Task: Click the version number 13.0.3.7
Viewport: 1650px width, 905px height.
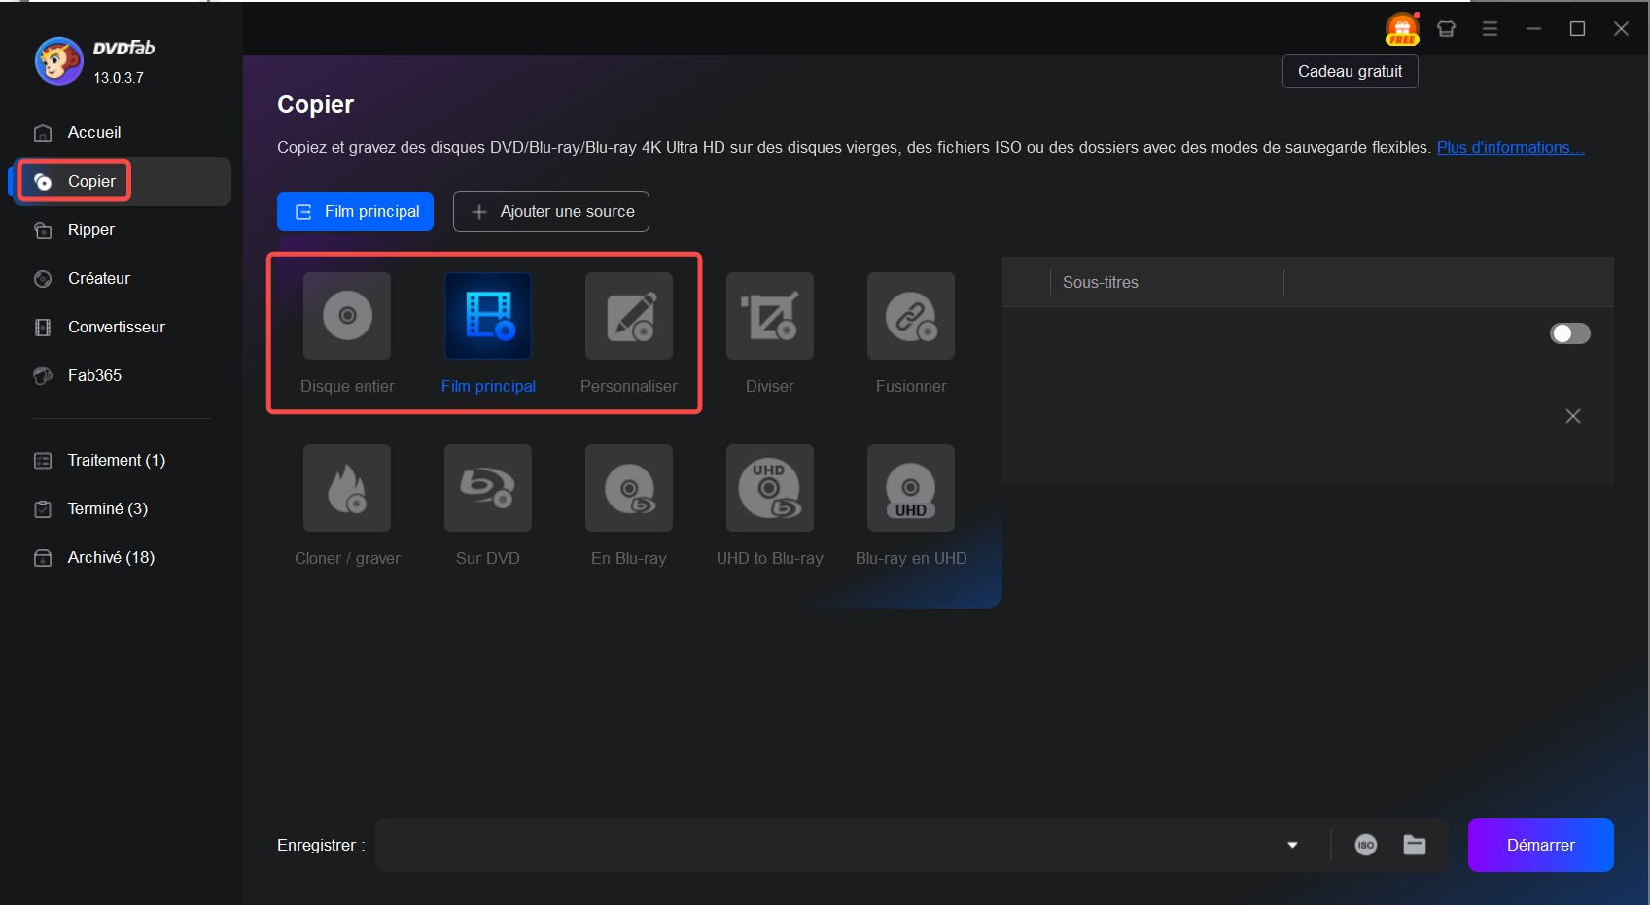Action: point(119,78)
